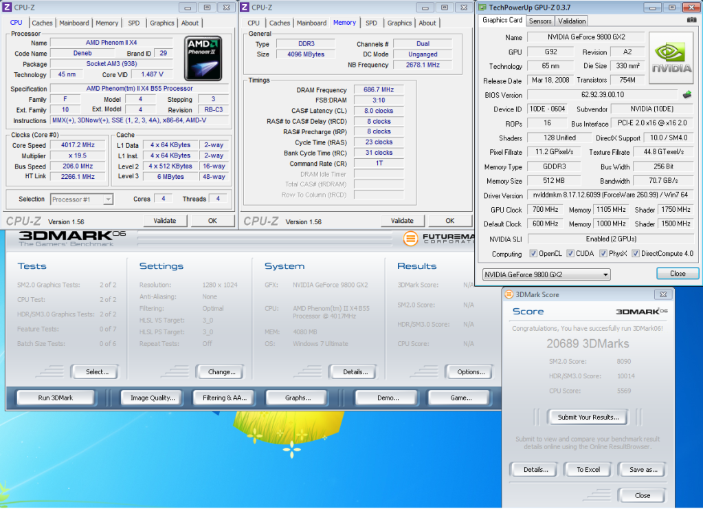Click the TechPowerUp GPU-Z title bar icon

coord(482,7)
